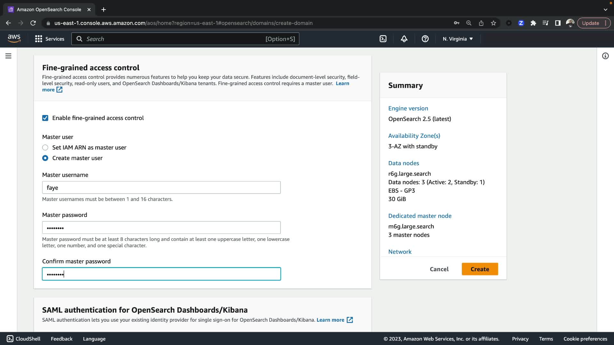
Task: Expand the N. Virginia region dropdown
Action: click(458, 39)
